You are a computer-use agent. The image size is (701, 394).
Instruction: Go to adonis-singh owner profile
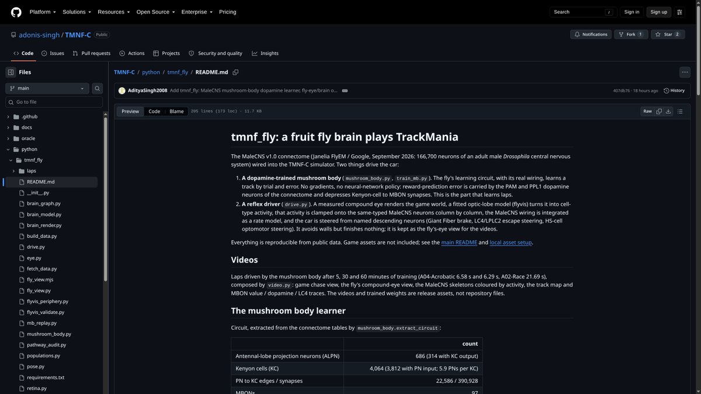pyautogui.click(x=39, y=35)
